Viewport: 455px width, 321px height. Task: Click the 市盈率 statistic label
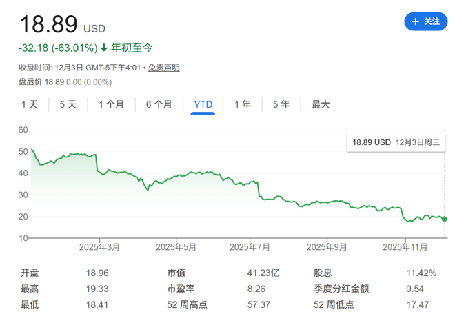point(181,287)
